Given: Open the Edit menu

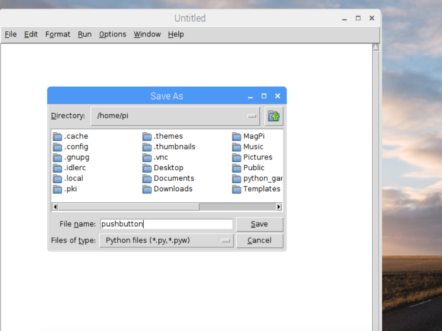Looking at the screenshot, I should pos(31,34).
